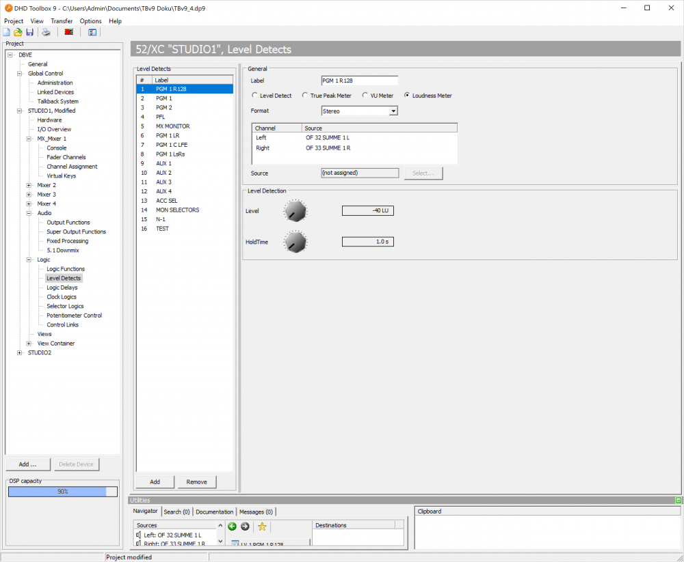
Task: Open a project file from the toolbar
Action: 18,32
